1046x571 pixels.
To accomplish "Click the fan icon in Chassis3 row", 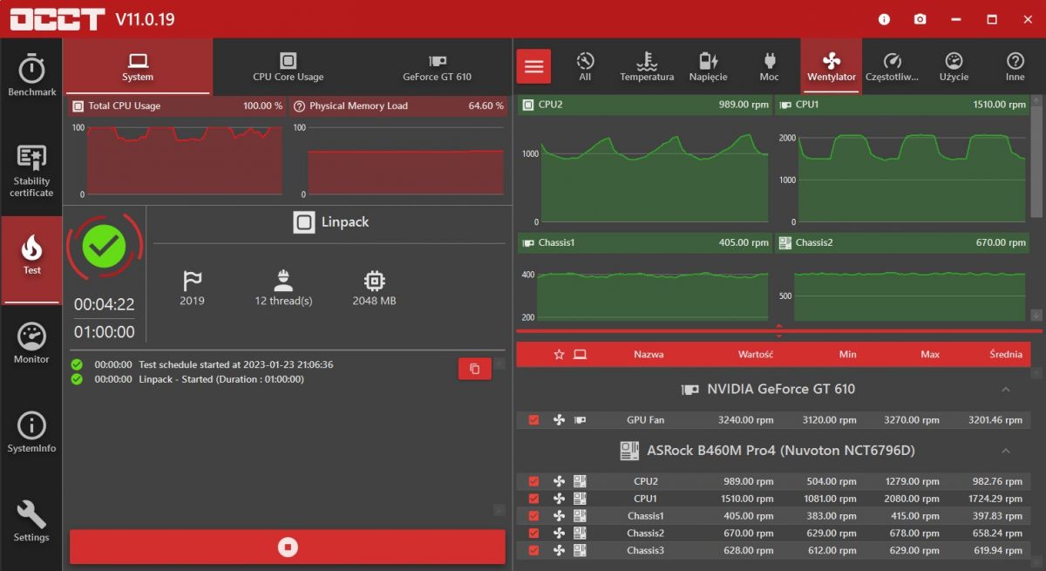I will pos(559,550).
